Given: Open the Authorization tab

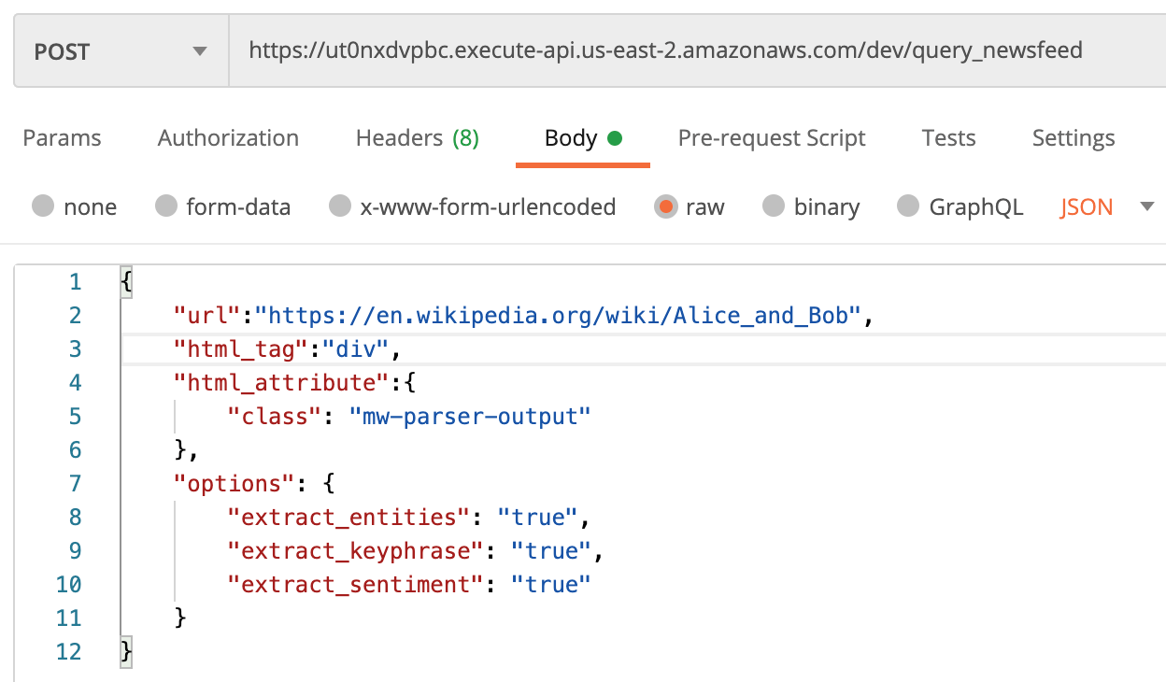Looking at the screenshot, I should click(227, 137).
